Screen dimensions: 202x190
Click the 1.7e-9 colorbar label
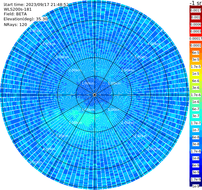(x=196, y=179)
